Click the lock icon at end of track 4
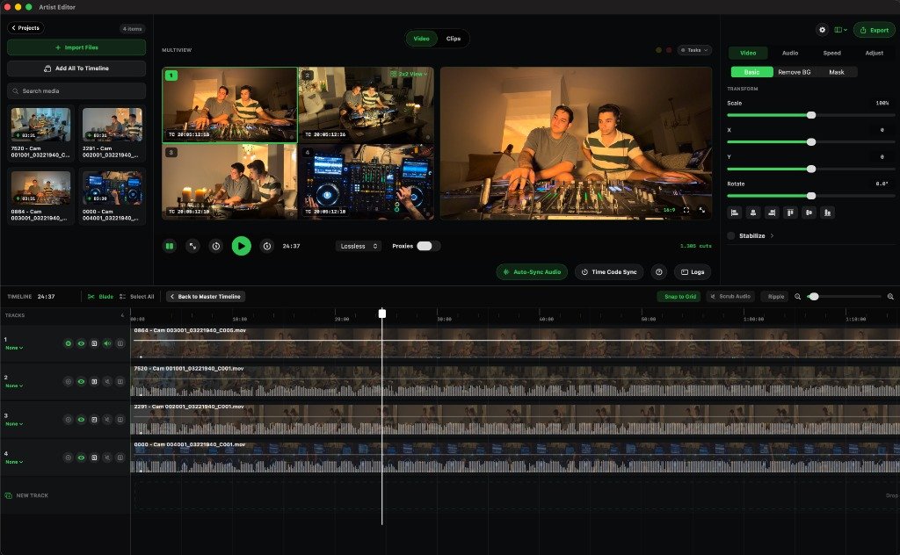 120,458
